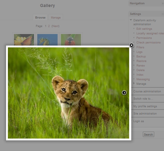Screen dimensions: 164x151
Task: Click the (Next) page link
Action: pos(55,26)
